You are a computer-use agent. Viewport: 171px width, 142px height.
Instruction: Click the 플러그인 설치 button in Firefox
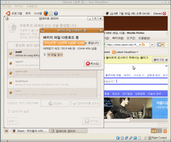coord(160,59)
